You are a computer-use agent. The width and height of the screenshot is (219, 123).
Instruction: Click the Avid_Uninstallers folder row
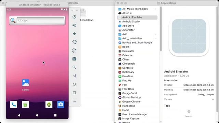137,38
